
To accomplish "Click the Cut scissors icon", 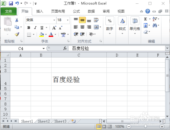I will point(17,20).
